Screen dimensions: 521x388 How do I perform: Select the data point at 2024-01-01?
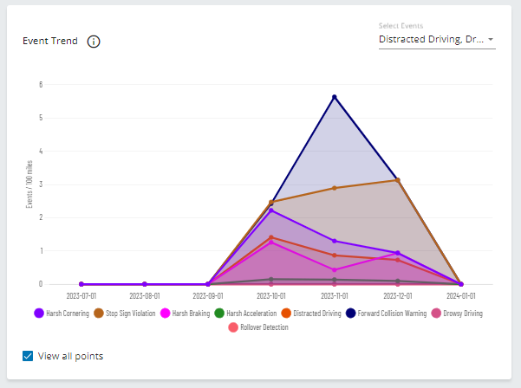tap(461, 284)
